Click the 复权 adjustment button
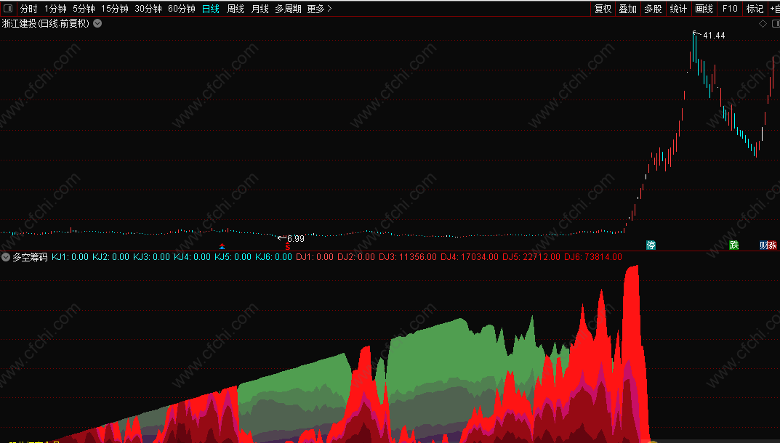Image resolution: width=780 pixels, height=443 pixels. (x=603, y=9)
